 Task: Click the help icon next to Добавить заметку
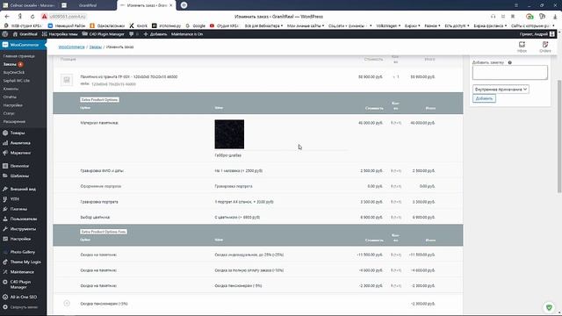tap(509, 62)
